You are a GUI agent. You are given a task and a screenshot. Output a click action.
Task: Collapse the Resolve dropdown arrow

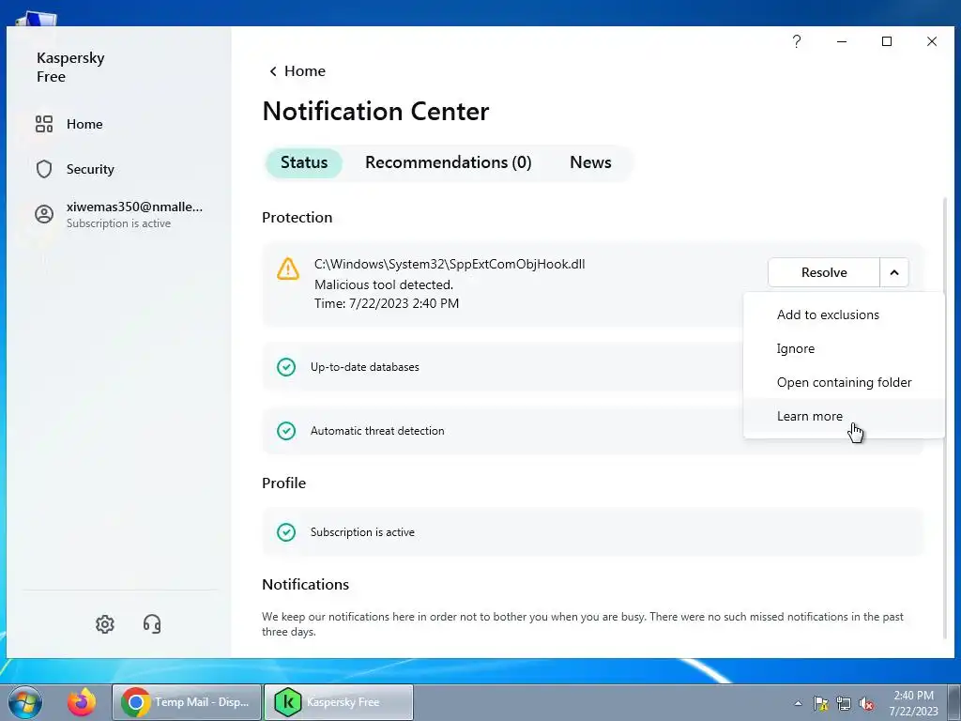[x=894, y=272]
